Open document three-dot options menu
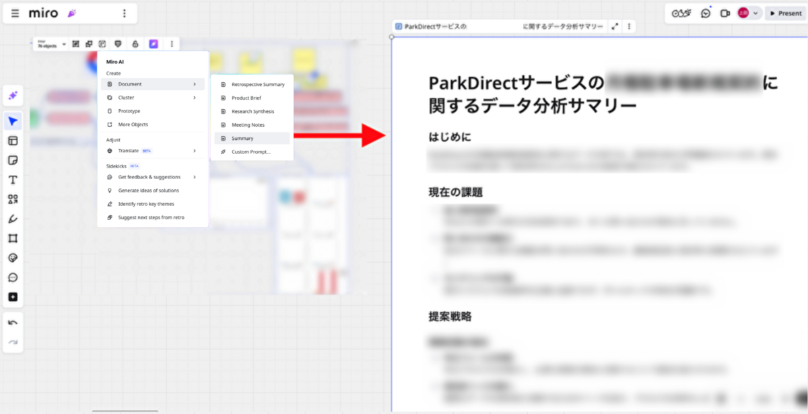The width and height of the screenshot is (808, 414). point(629,26)
